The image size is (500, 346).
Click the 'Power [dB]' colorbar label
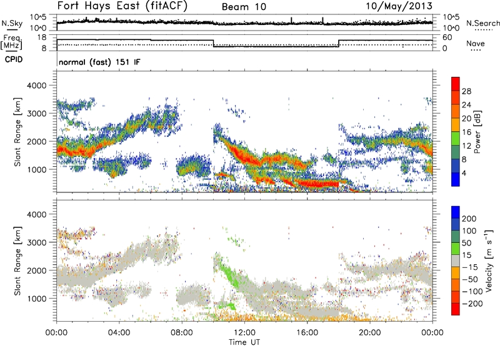pyautogui.click(x=477, y=132)
